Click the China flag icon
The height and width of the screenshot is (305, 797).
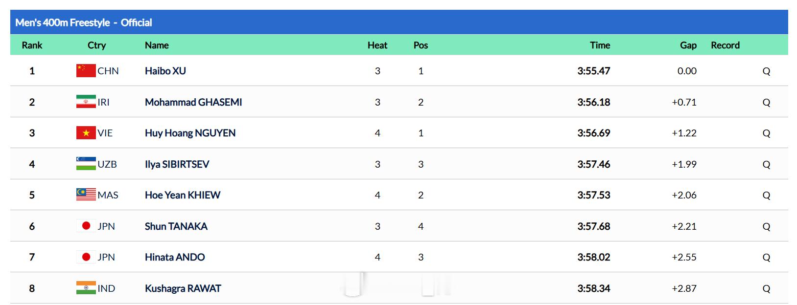click(86, 71)
